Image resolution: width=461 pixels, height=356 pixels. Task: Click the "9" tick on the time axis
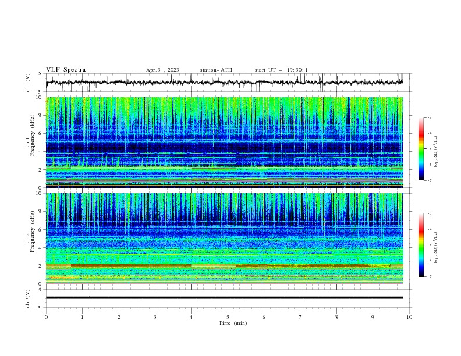click(373, 317)
